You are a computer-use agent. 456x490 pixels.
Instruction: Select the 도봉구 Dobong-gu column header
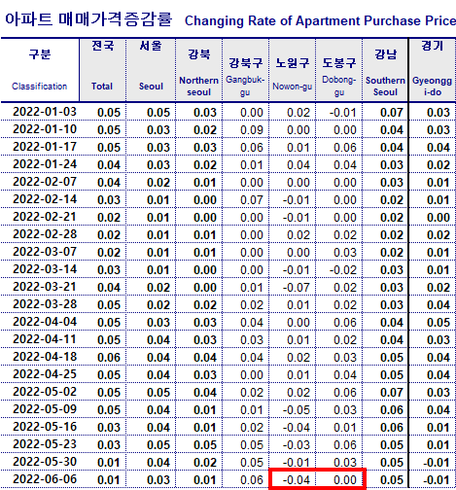(338, 70)
